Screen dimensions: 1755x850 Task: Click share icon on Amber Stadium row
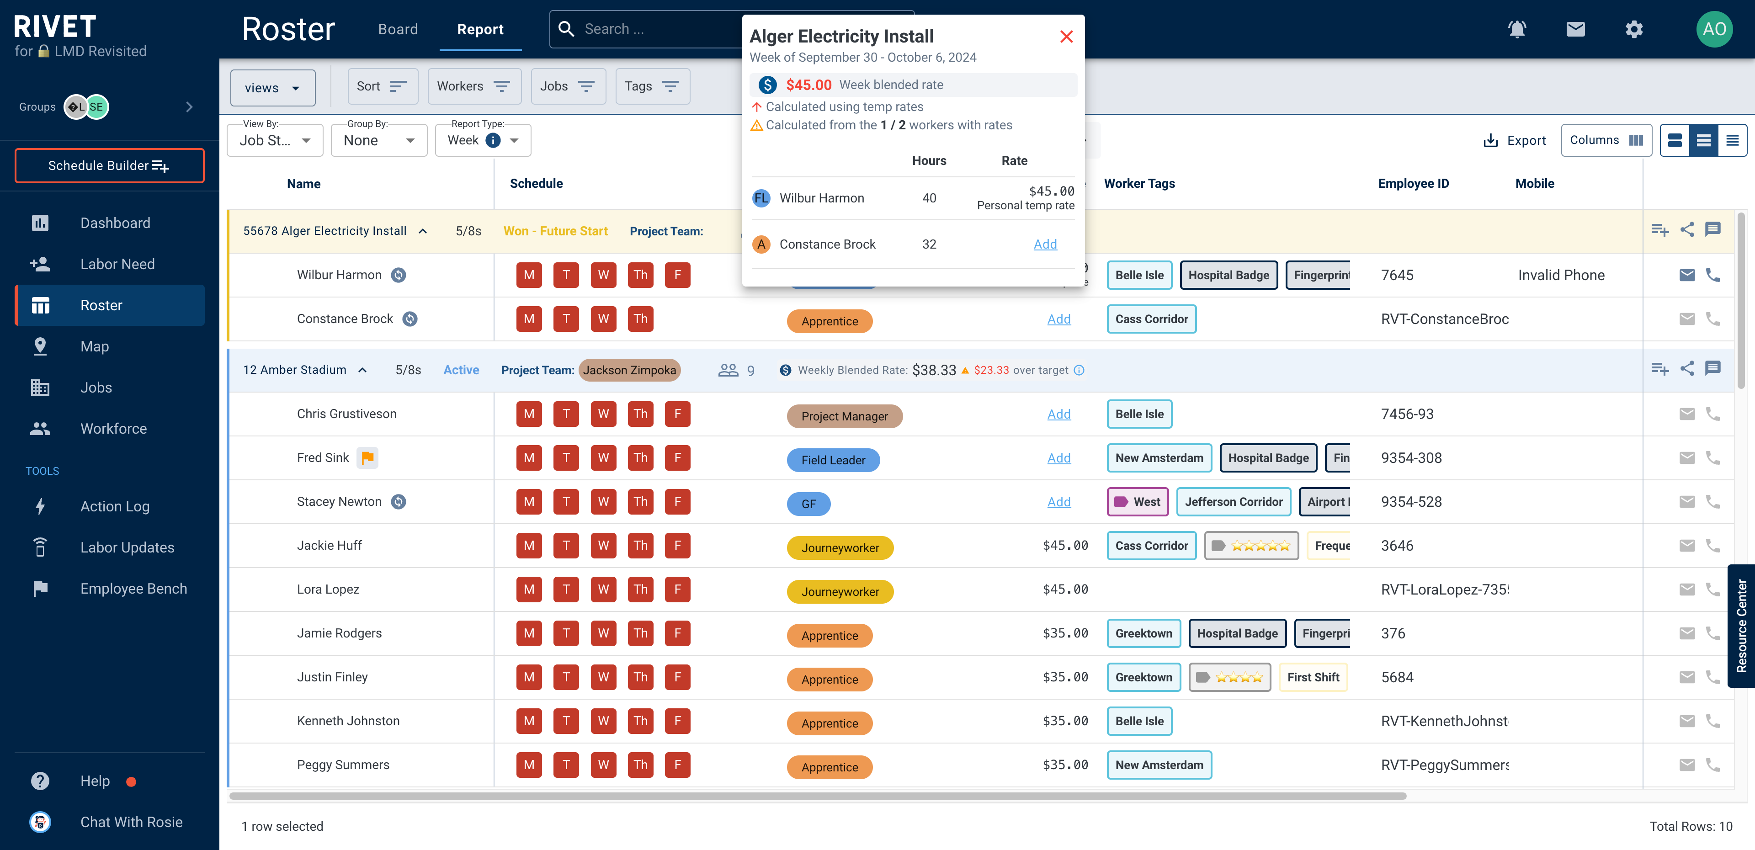click(1687, 369)
